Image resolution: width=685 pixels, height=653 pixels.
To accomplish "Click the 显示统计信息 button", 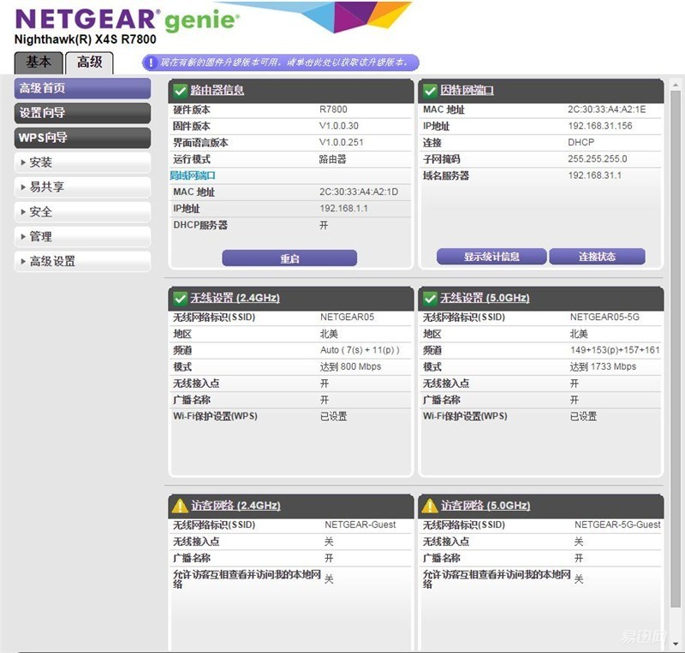I will click(491, 257).
